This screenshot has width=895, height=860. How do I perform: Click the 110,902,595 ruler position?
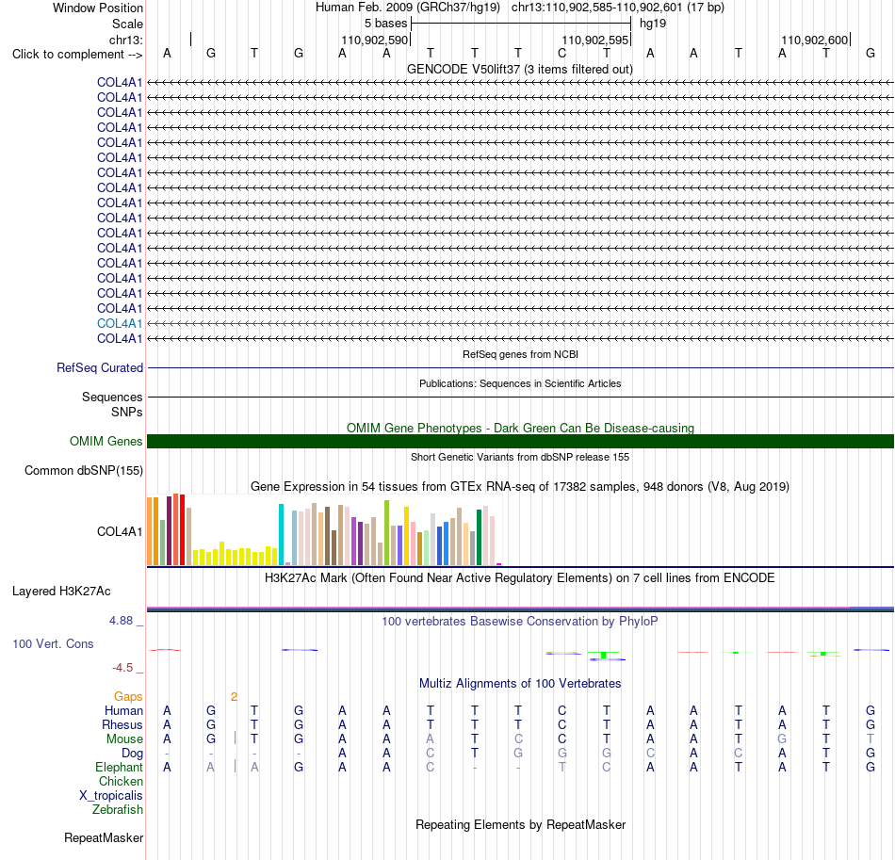[x=594, y=40]
